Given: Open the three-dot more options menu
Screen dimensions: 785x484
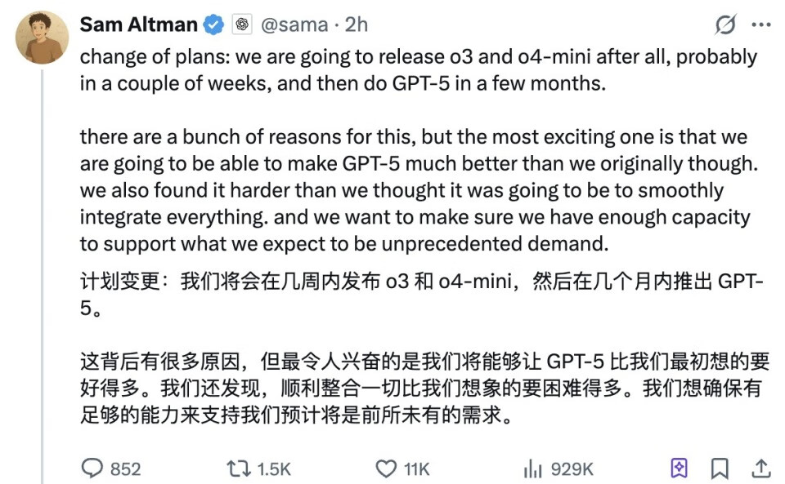Looking at the screenshot, I should click(x=760, y=25).
